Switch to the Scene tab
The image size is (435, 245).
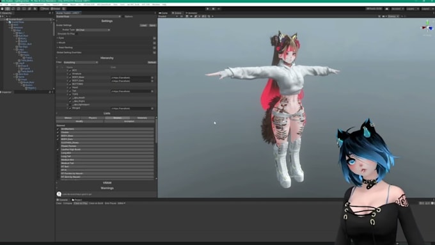pos(177,13)
